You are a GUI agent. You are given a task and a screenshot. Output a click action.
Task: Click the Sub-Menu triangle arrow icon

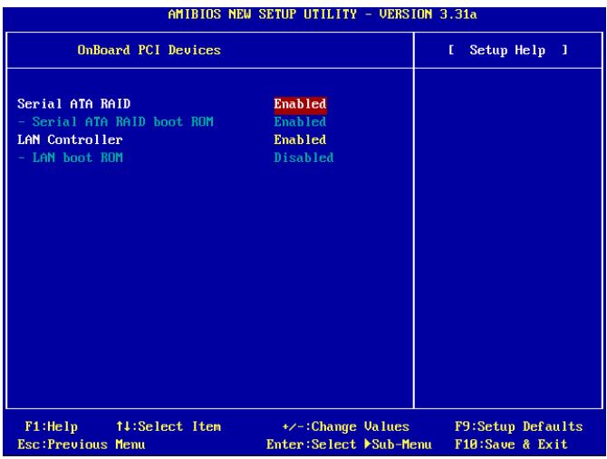click(x=368, y=444)
